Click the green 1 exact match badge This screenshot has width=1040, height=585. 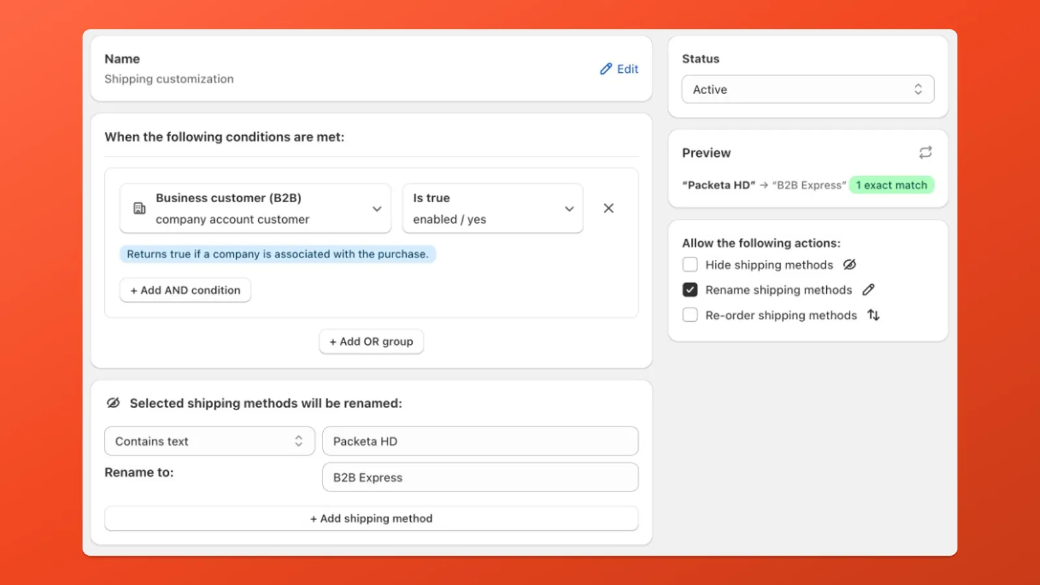tap(891, 185)
